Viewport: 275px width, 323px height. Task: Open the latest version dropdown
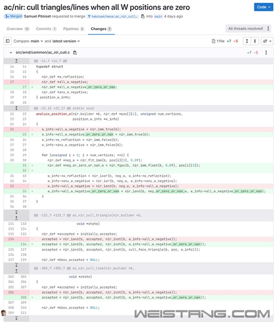pos(66,41)
